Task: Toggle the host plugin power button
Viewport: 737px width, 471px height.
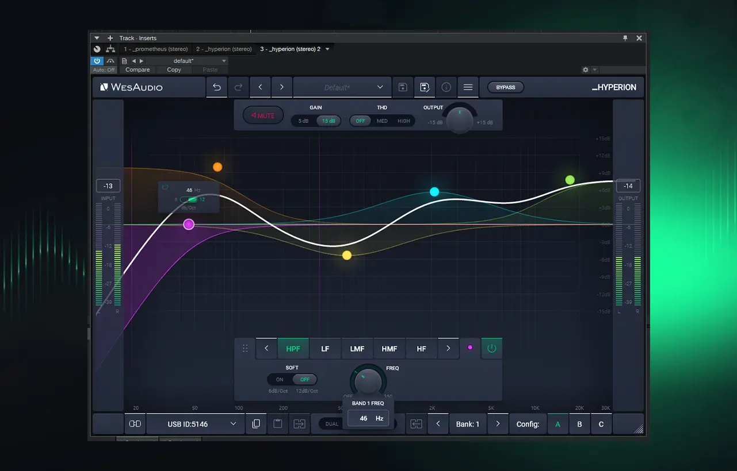Action: (97, 60)
